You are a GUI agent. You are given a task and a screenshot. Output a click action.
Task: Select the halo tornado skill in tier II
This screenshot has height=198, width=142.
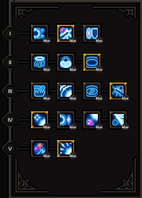(x=40, y=62)
